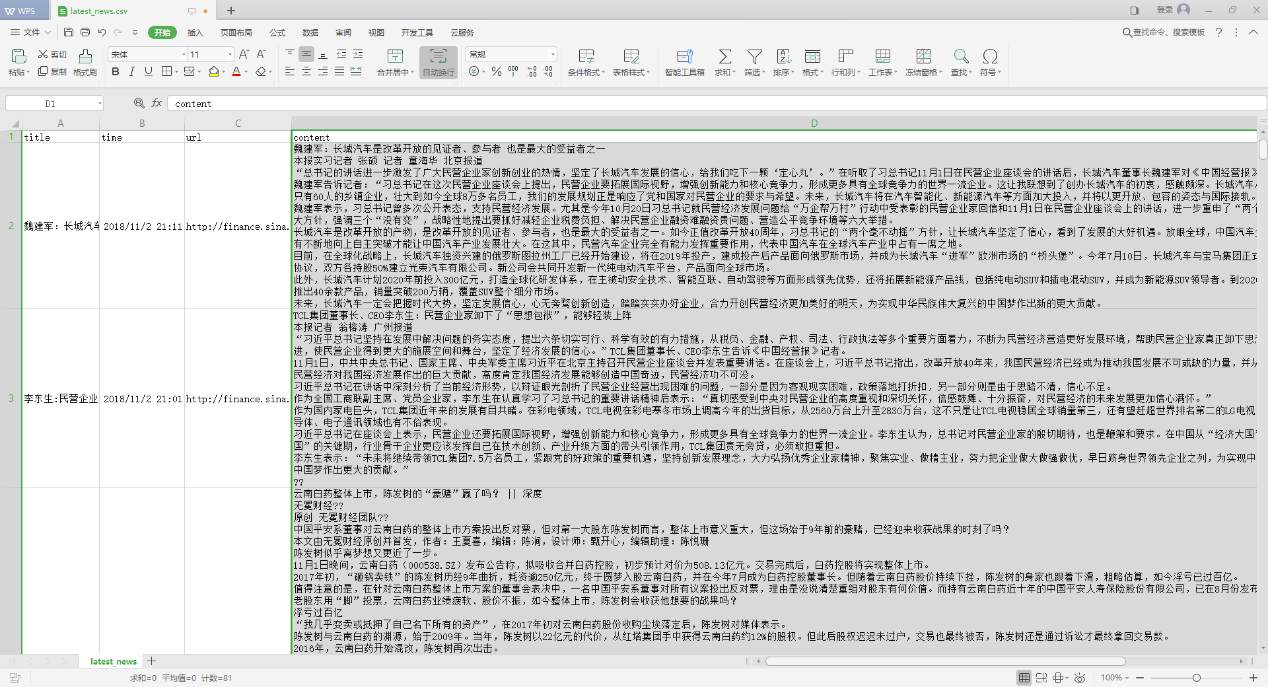Viewport: 1268px width, 687px height.
Task: Switch to the 插入 tab
Action: 195,32
